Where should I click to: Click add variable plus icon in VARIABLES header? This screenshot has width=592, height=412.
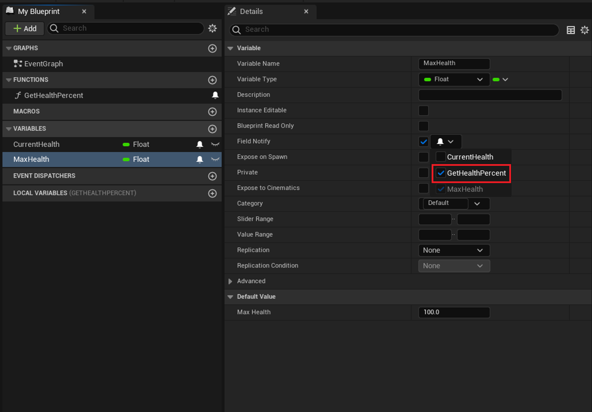click(x=212, y=129)
